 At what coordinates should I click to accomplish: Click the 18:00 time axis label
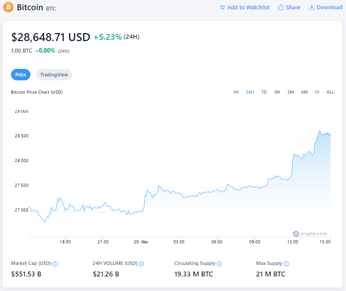coord(65,242)
